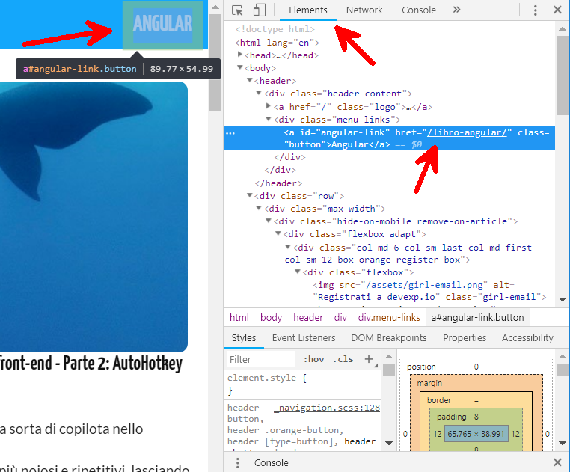
Task: Collapse the body element node
Action: click(240, 67)
